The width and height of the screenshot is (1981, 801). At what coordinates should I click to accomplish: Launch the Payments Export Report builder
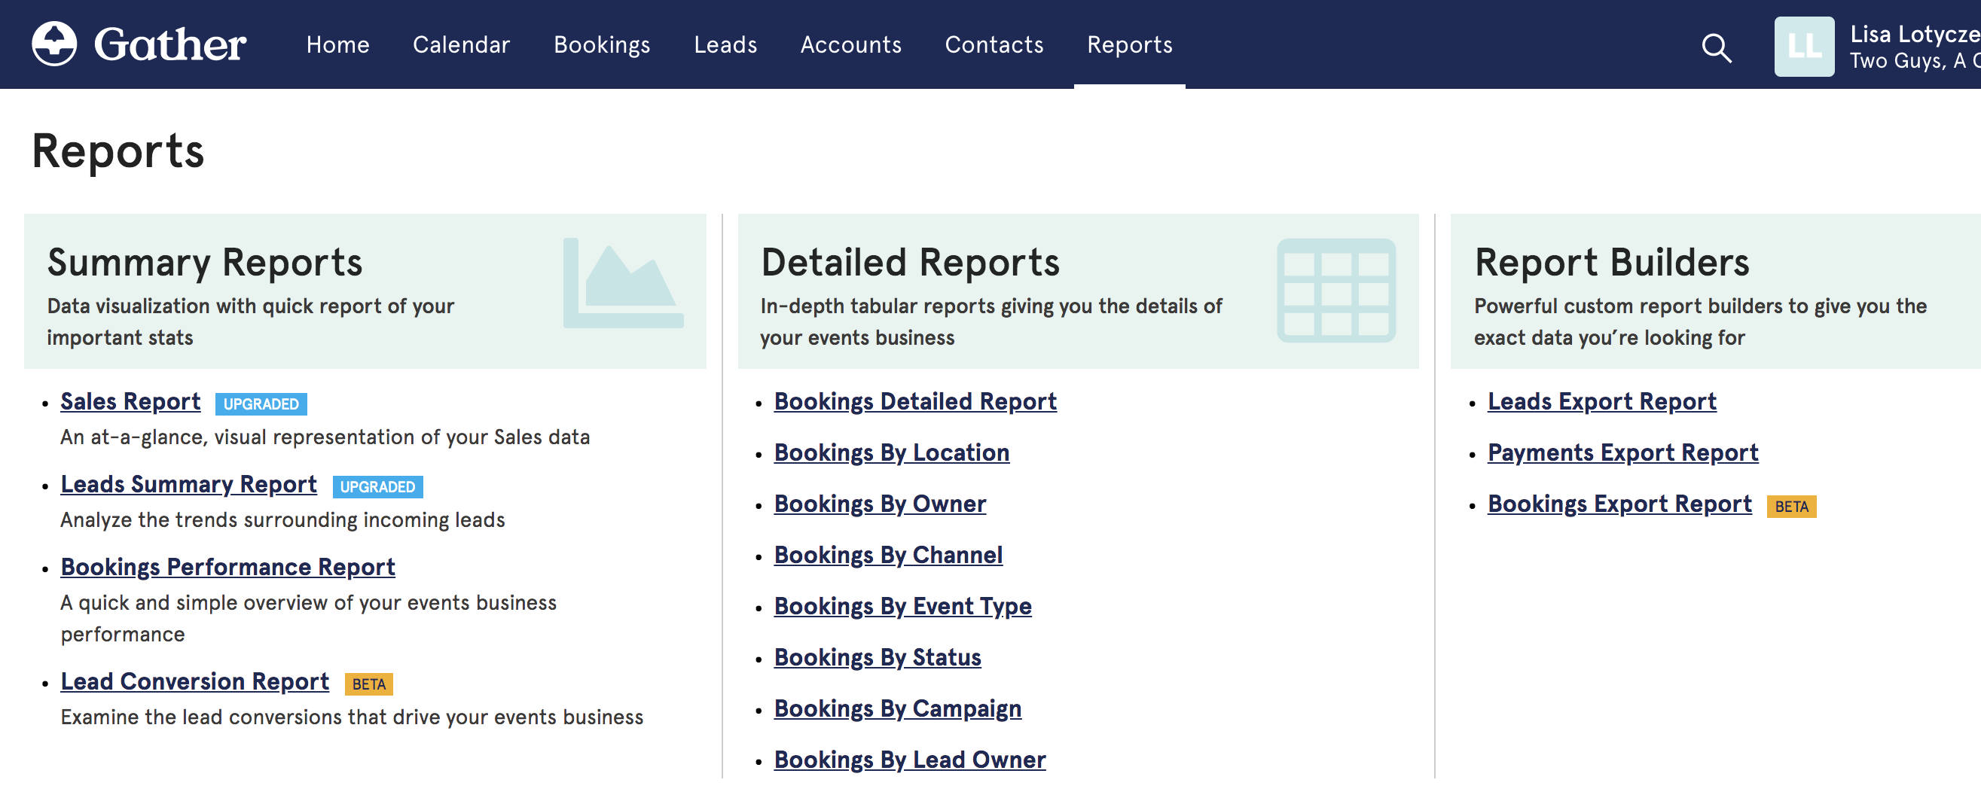click(1622, 452)
